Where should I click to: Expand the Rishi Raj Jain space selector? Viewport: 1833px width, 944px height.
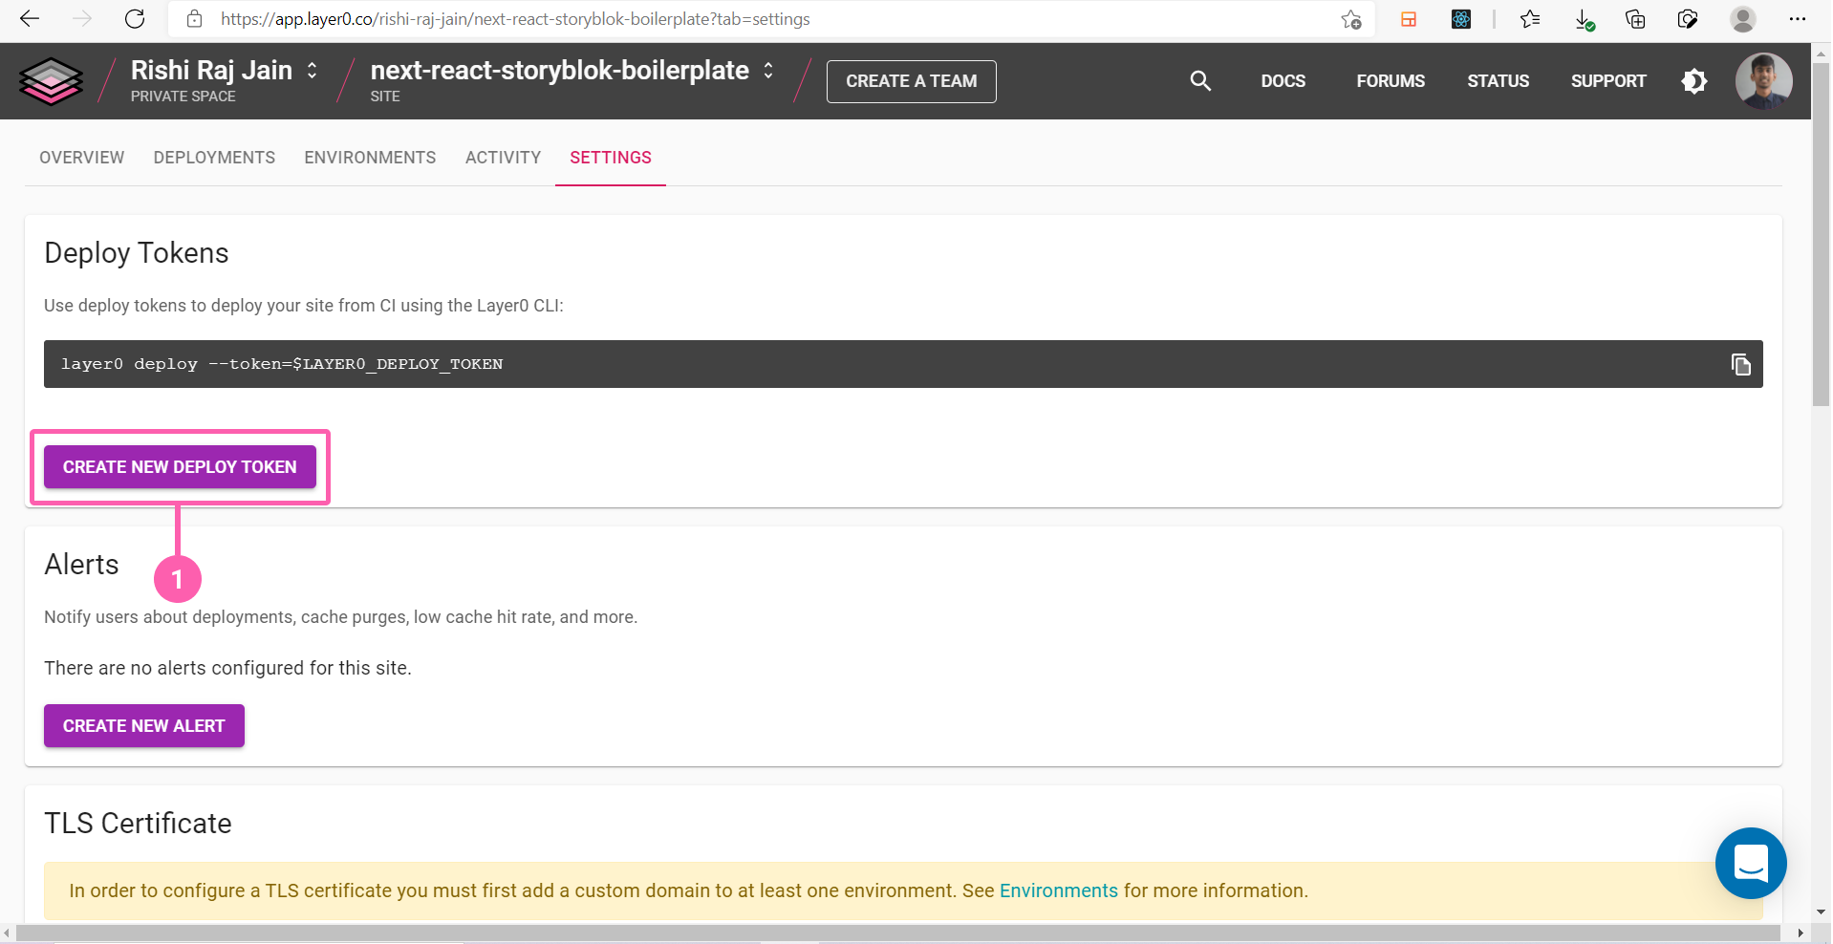(312, 70)
